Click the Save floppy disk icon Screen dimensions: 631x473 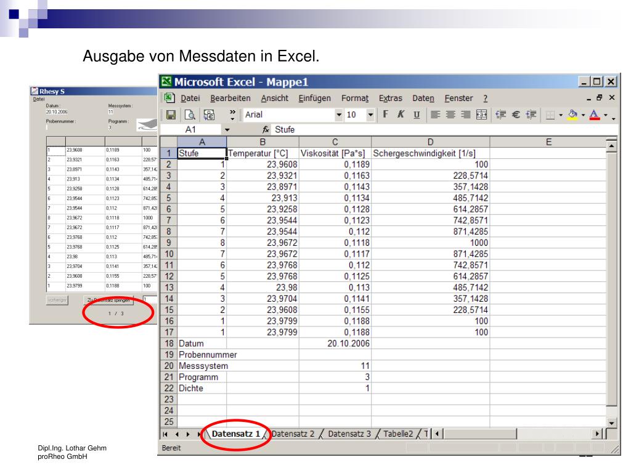[171, 115]
